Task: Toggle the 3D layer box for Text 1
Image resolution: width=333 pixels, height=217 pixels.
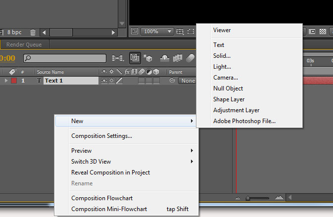Action: 156,81
